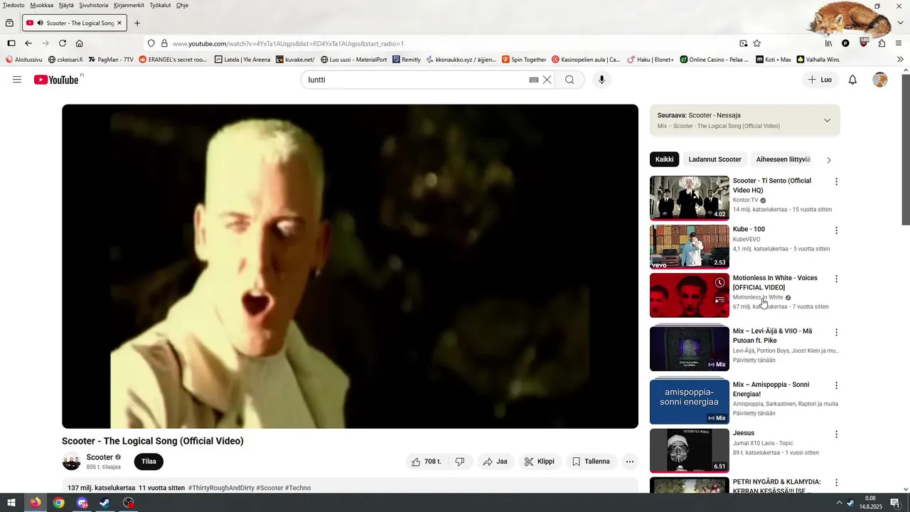Open Firefox application hamburger menu

[899, 43]
